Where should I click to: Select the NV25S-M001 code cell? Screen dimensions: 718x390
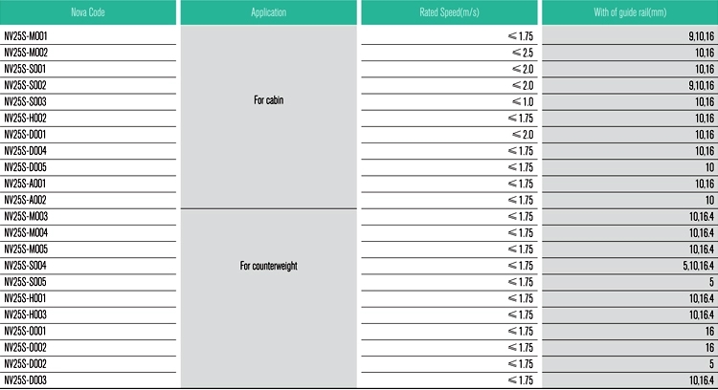26,36
